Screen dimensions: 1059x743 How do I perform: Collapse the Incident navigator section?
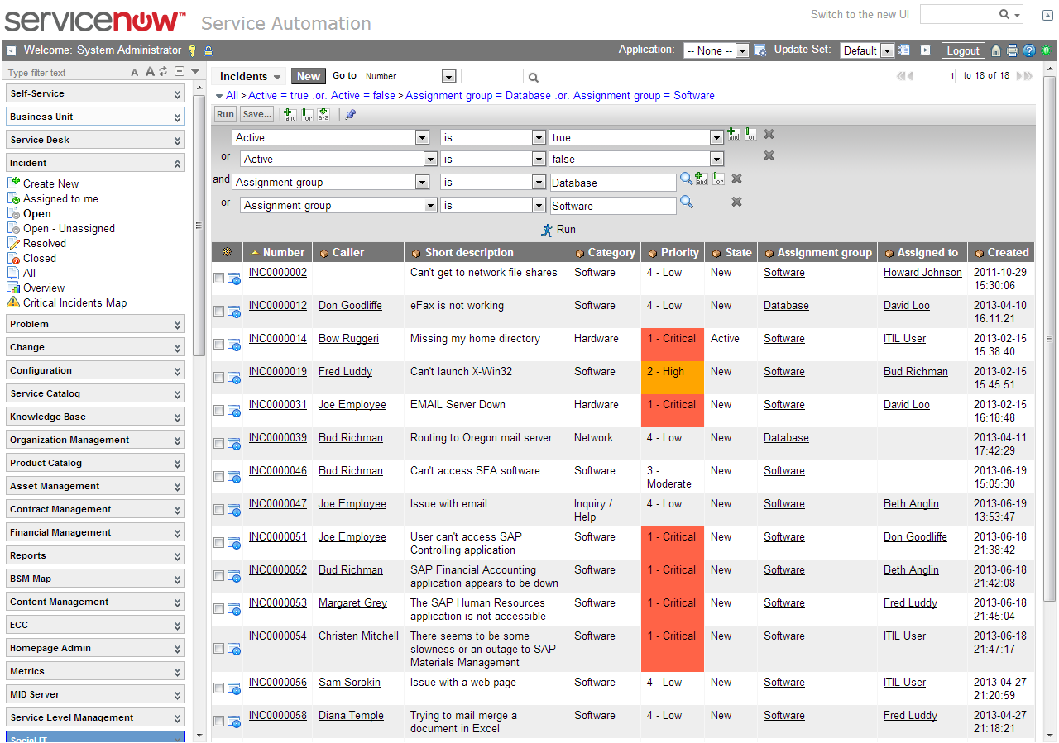95,163
